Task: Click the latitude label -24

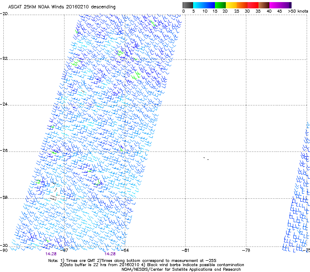Action: [x=4, y=104]
